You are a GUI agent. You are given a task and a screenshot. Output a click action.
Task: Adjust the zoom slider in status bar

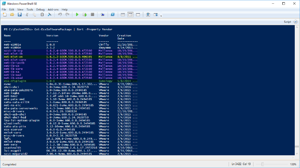point(262,164)
